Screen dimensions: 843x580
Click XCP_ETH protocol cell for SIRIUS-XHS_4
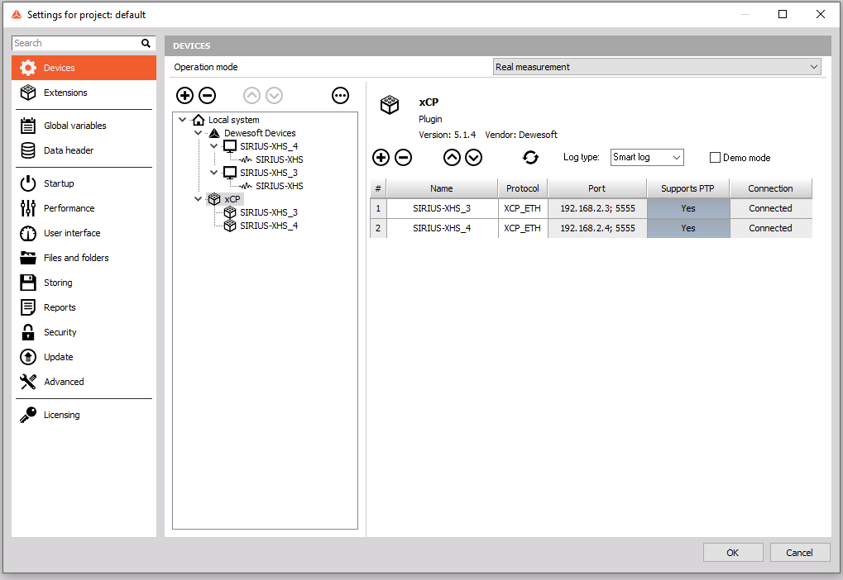[x=523, y=228]
